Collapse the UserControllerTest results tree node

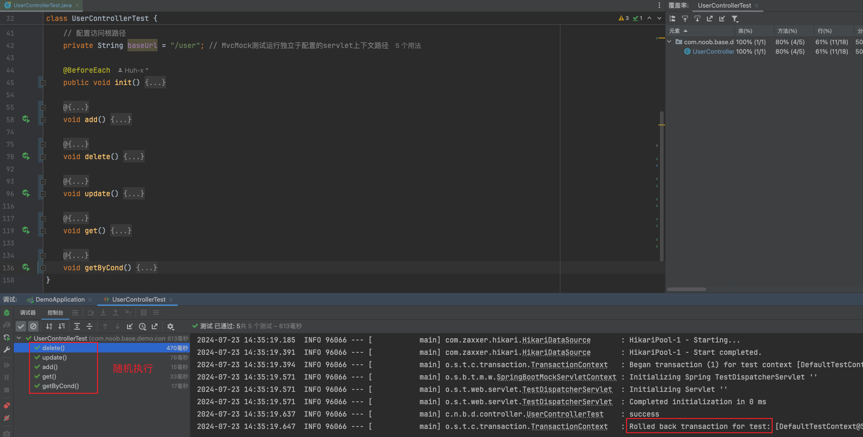point(19,338)
